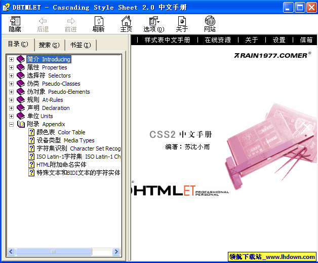
Task: Click the book icon beside 伪对象 Pseudo-Elements
Action: point(21,92)
